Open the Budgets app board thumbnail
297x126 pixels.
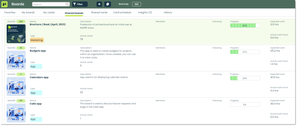pyautogui.click(x=16, y=60)
